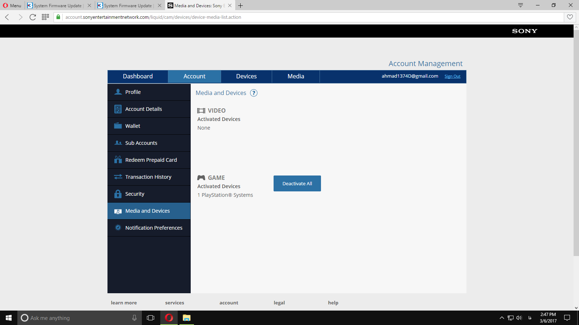Screen dimensions: 579x325
Task: Bookmark page with heart icon
Action: (x=570, y=17)
